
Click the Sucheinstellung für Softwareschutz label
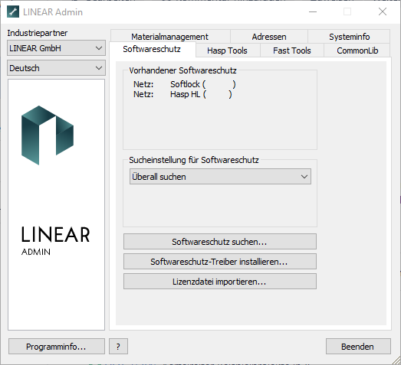point(194,160)
